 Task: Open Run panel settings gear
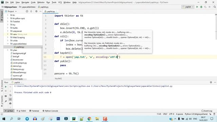click(x=211, y=82)
